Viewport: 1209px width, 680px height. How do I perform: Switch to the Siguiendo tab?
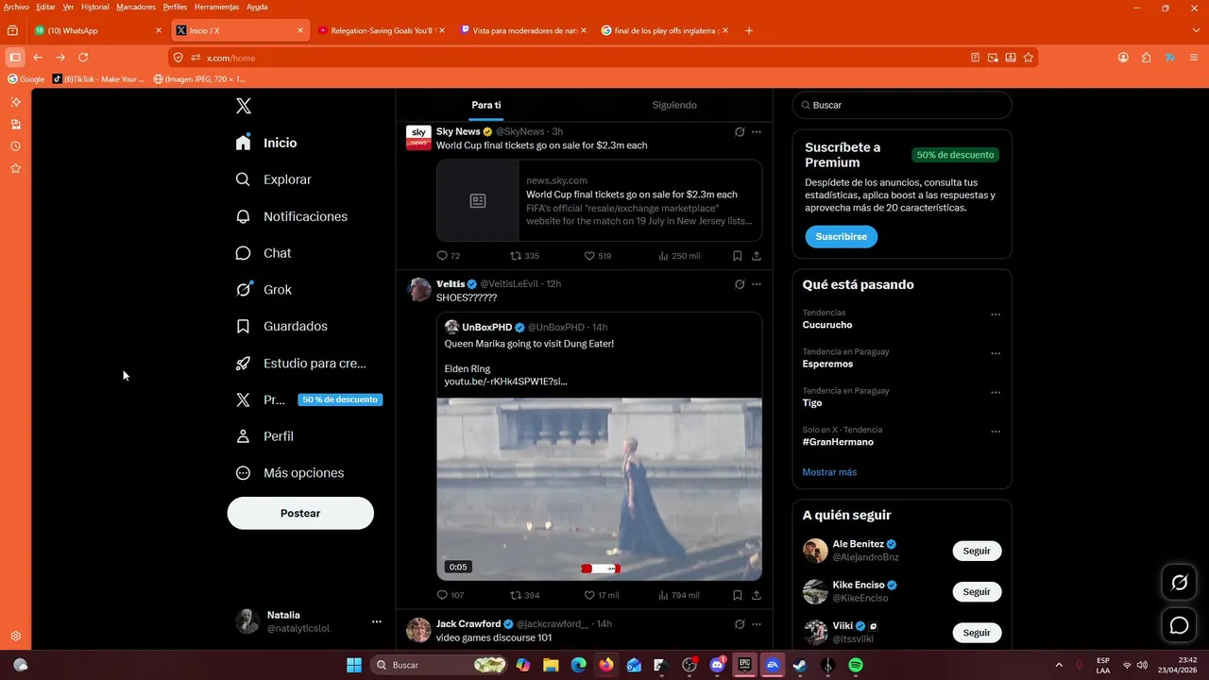pyautogui.click(x=674, y=105)
